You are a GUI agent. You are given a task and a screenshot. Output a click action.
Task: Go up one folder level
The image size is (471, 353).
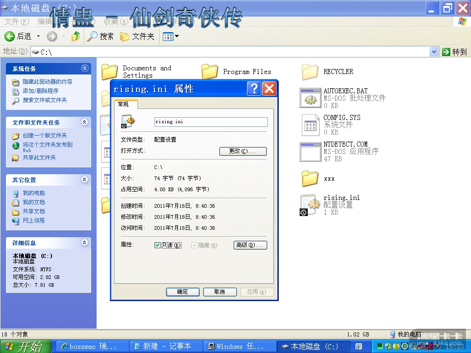click(x=76, y=36)
